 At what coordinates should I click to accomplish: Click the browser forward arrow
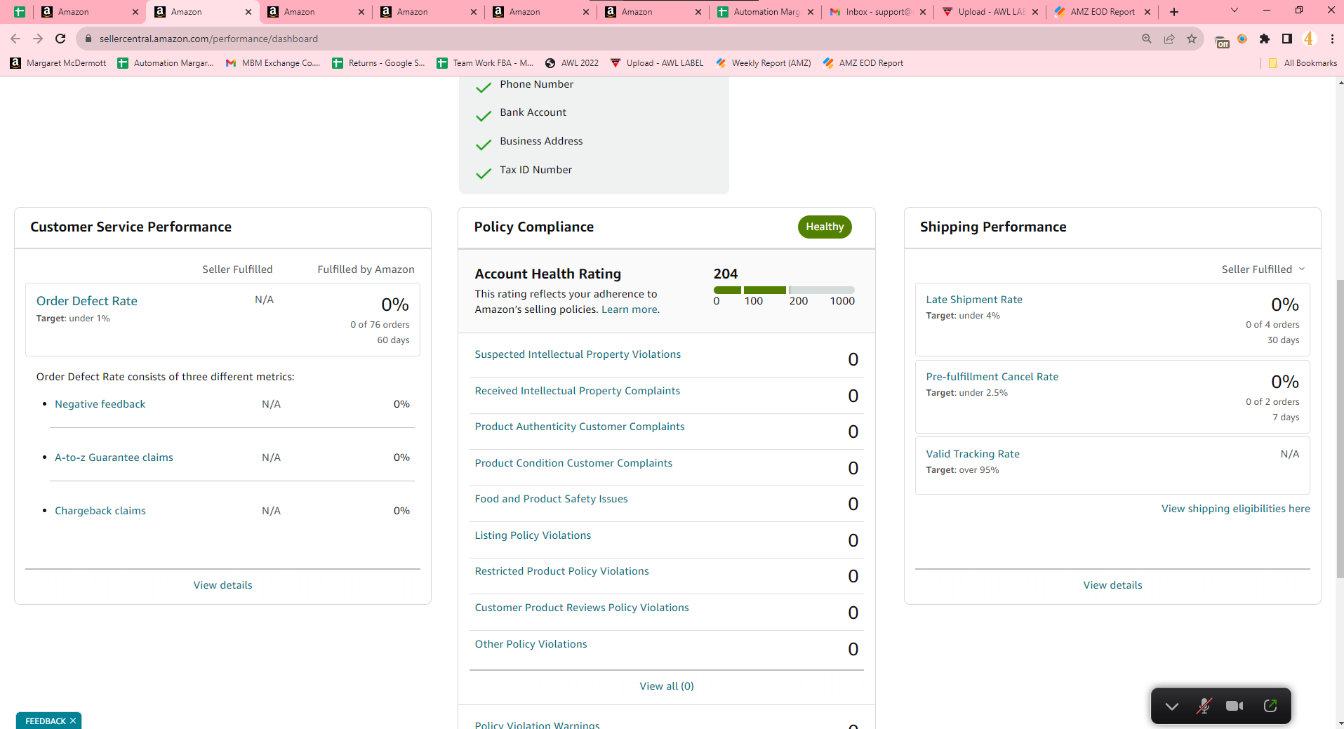point(38,39)
